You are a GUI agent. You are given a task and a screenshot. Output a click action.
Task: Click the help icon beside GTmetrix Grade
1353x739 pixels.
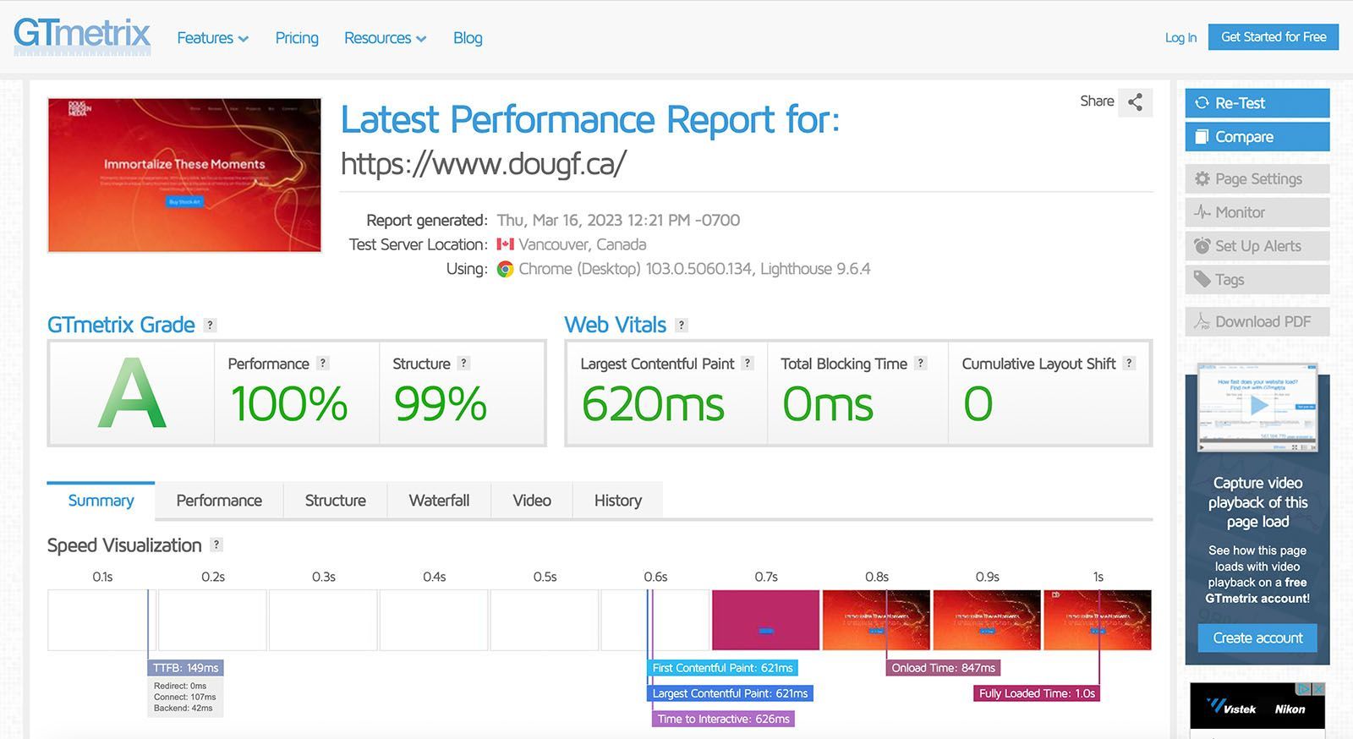(x=211, y=326)
